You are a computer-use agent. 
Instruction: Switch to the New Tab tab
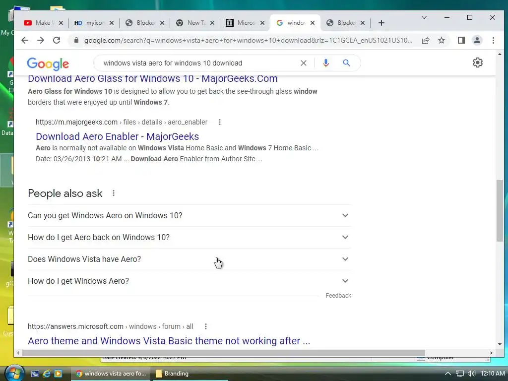(x=193, y=23)
